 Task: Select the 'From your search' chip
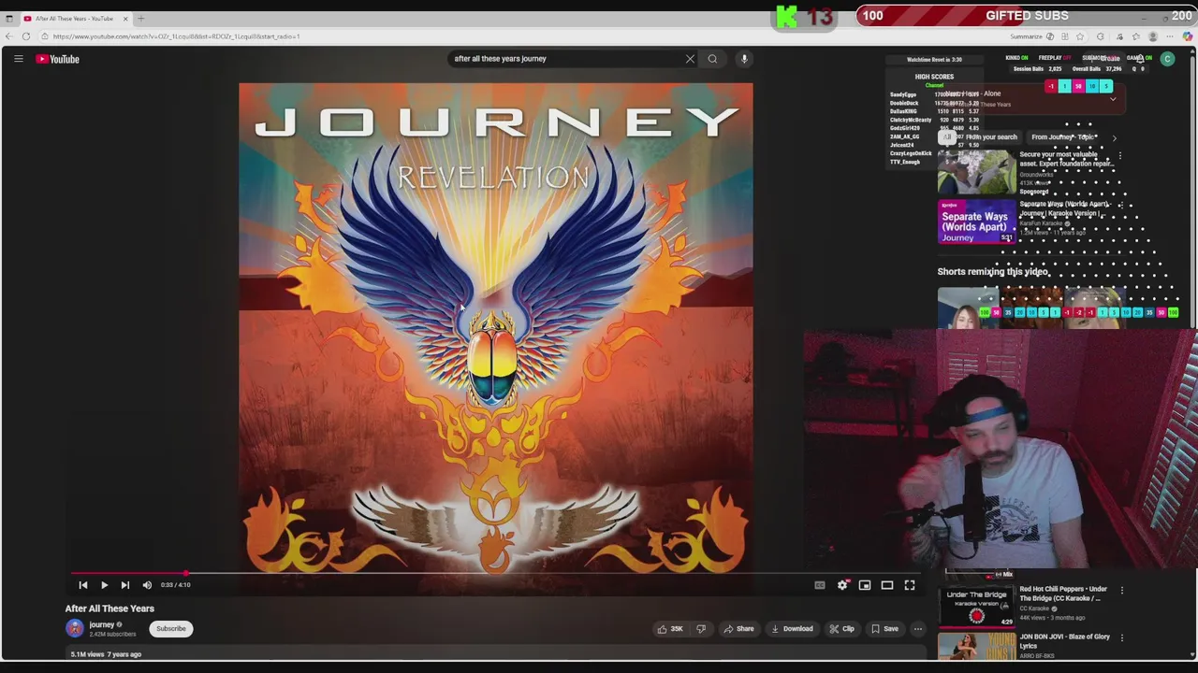[991, 137]
